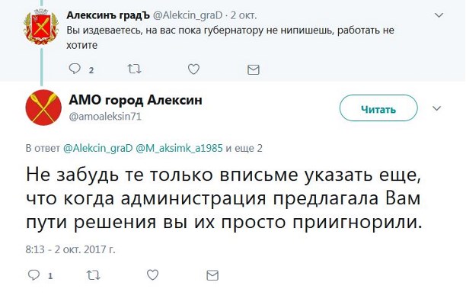Follow the account with the Читать button
The image size is (466, 302).
[x=378, y=108]
